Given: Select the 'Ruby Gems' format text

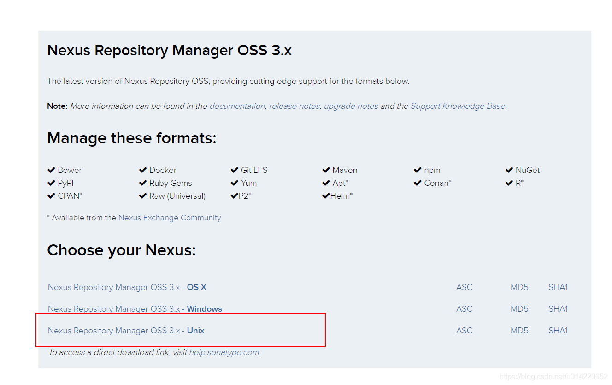Looking at the screenshot, I should click(x=171, y=183).
